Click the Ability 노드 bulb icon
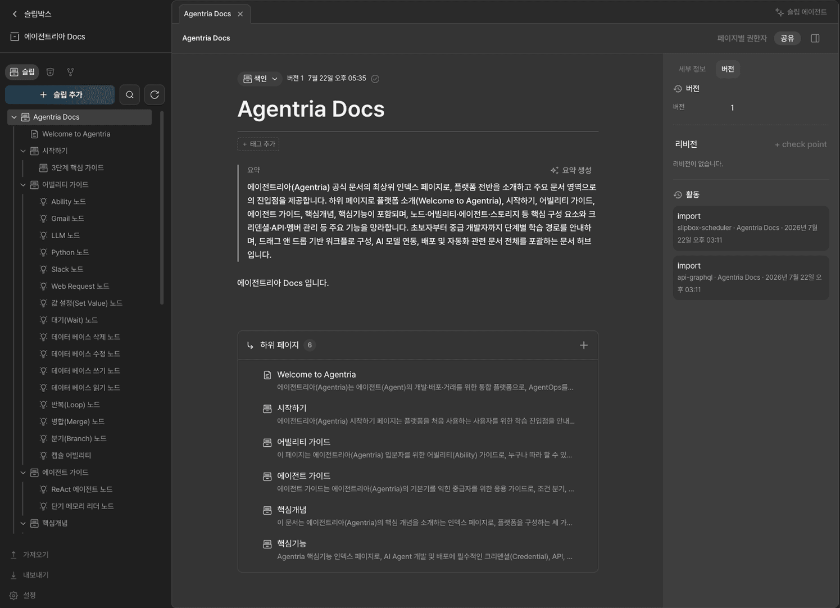840x608 pixels. (43, 202)
